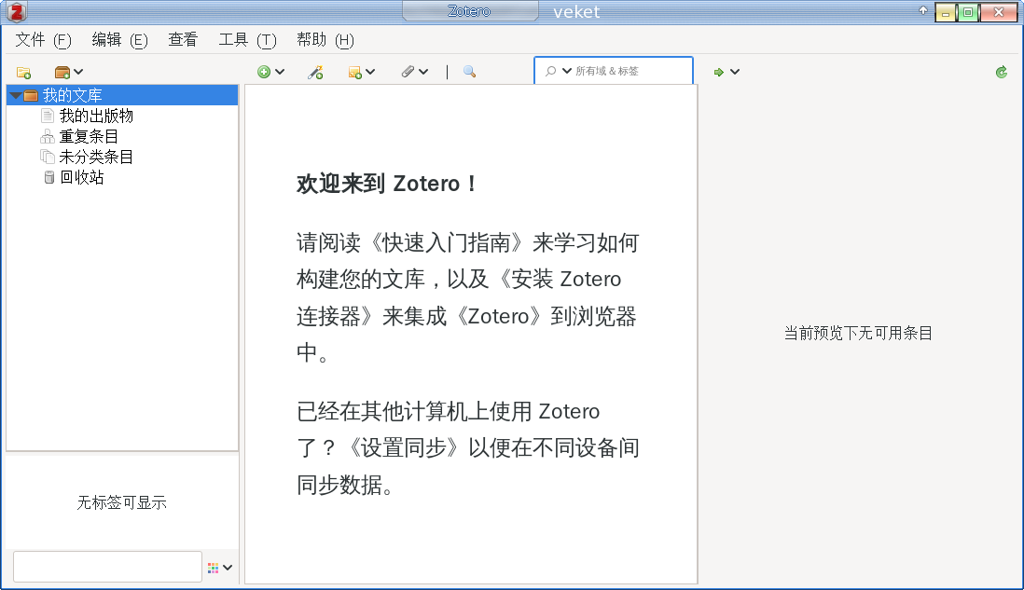Click the search mode magnifier icon

[550, 71]
